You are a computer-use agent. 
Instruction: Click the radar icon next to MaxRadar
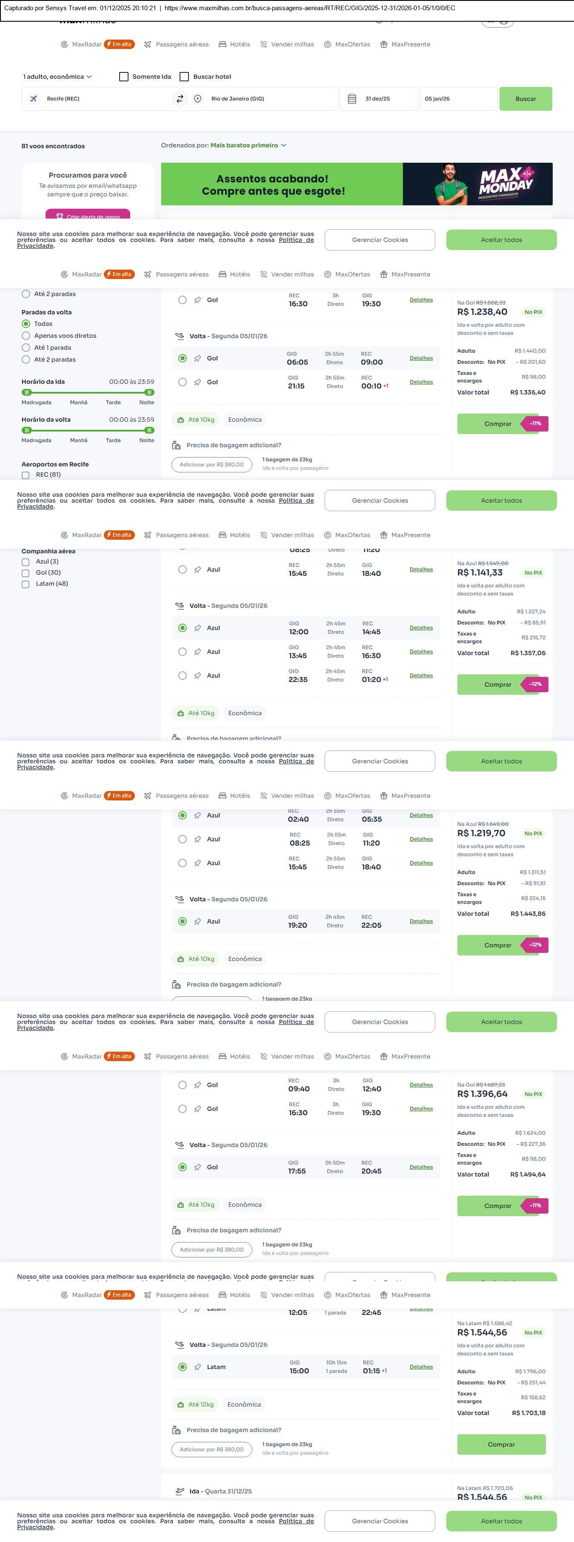tap(65, 44)
